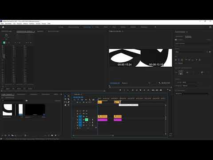213x160 pixels.
Task: Click the Lift button in Program Monitor
Action: pyautogui.click(x=153, y=90)
